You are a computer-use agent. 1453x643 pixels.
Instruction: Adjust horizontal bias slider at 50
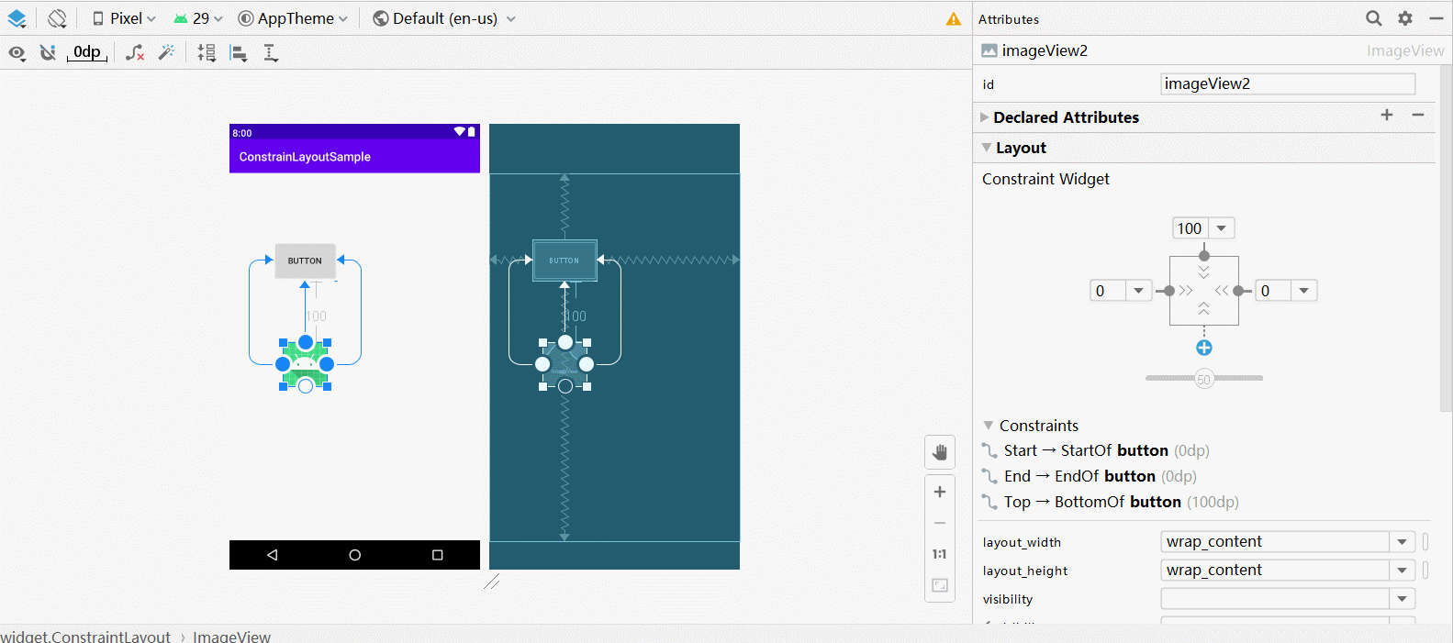tap(1204, 379)
